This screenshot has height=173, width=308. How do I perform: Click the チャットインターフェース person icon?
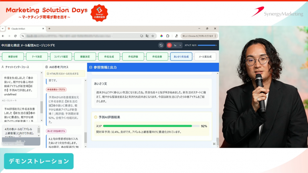click(3, 67)
